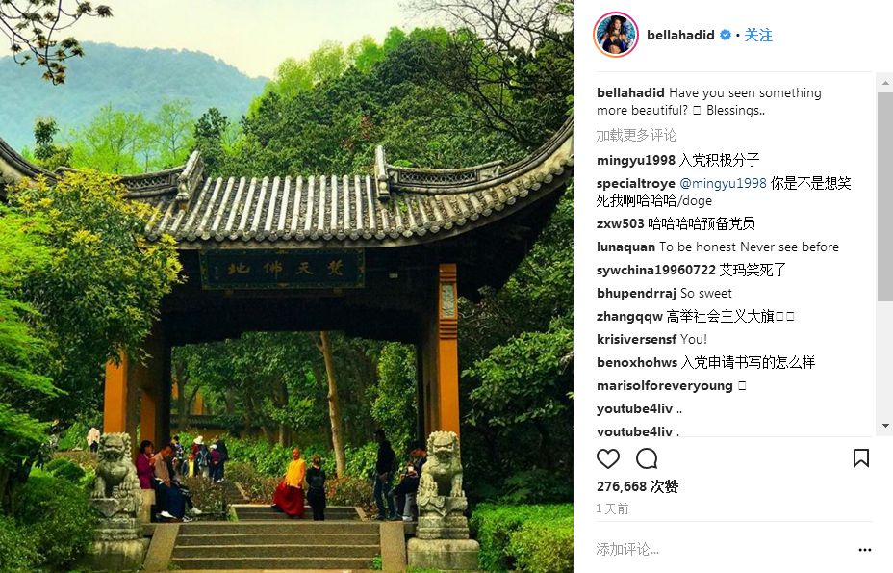Like the post with the heart icon
This screenshot has width=893, height=573.
click(607, 458)
